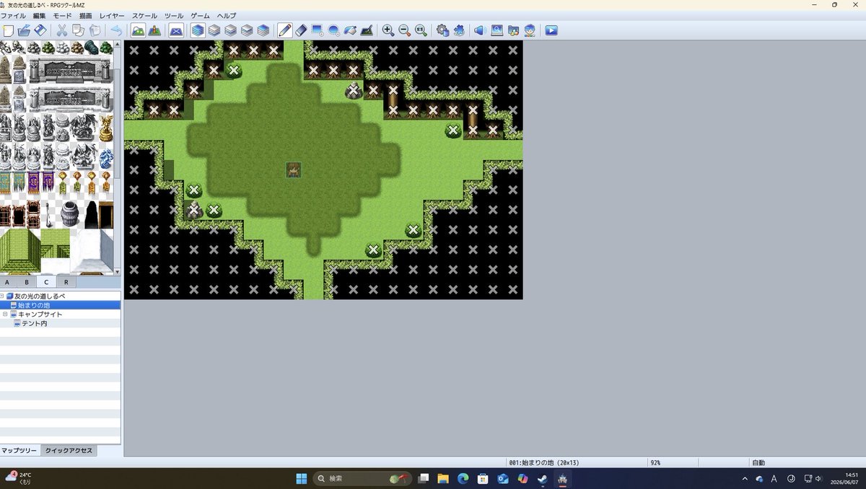Switch to tileset tab A

point(7,282)
